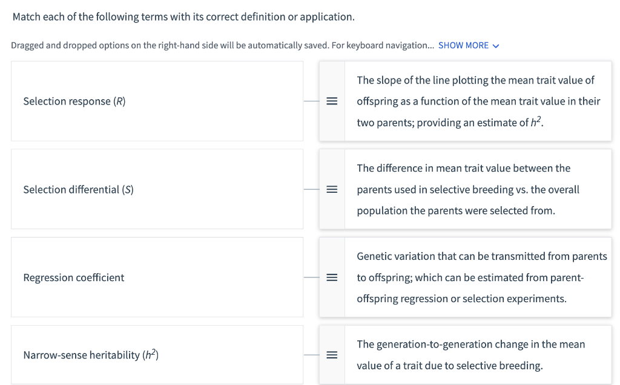Click the Regression coefficient term box
Viewport: 620px width, 385px height.
tap(157, 277)
